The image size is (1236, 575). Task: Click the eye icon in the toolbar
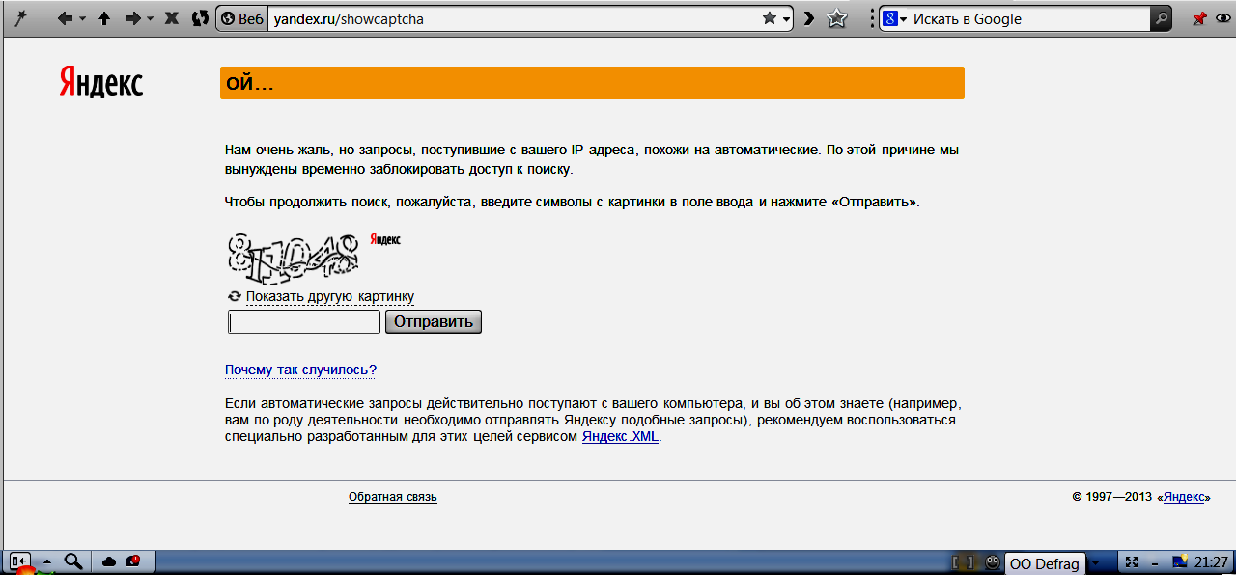tap(1223, 18)
